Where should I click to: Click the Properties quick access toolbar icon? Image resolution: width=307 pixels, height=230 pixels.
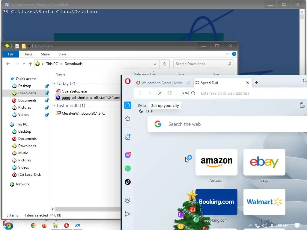(x=17, y=46)
